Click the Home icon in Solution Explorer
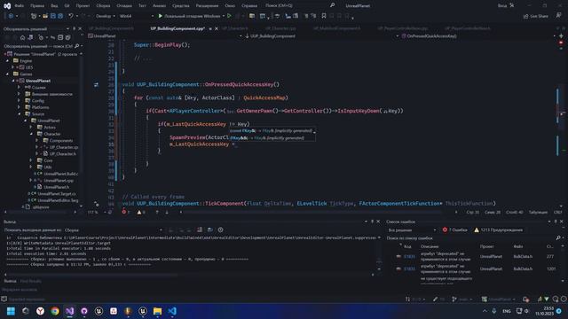The image size is (568, 319). click(x=22, y=37)
